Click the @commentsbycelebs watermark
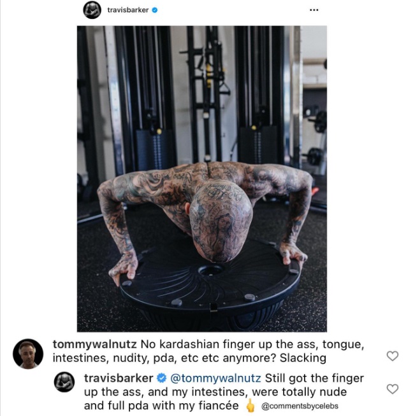The image size is (413, 416). 300,406
